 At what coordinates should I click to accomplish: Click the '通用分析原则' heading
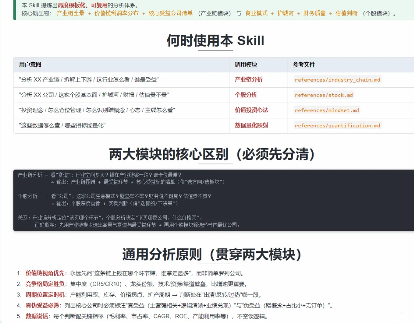tap(212, 254)
